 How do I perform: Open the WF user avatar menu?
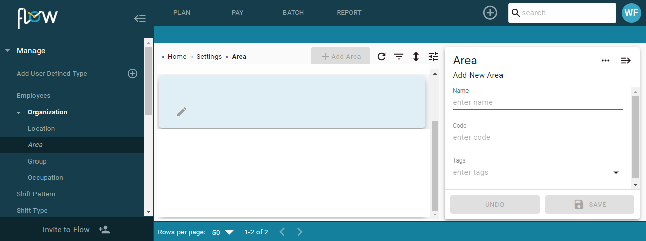coord(631,13)
